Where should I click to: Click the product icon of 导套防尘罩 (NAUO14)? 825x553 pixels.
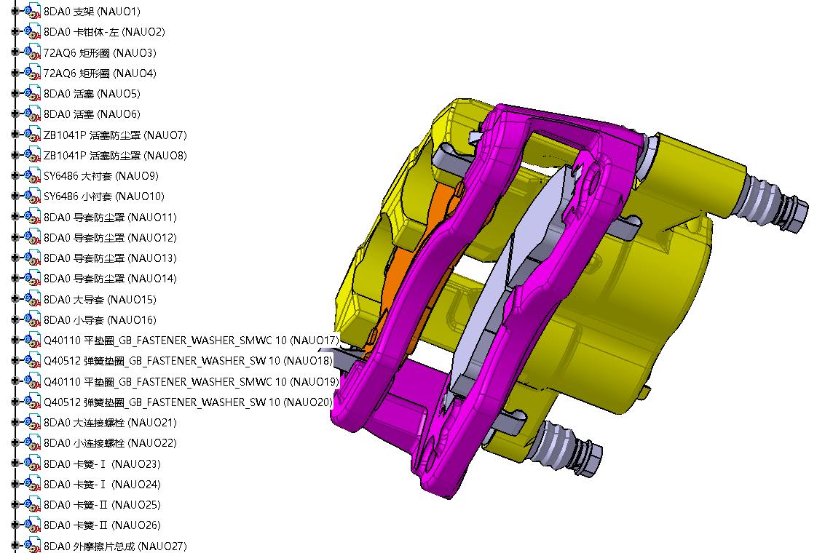[x=32, y=279]
